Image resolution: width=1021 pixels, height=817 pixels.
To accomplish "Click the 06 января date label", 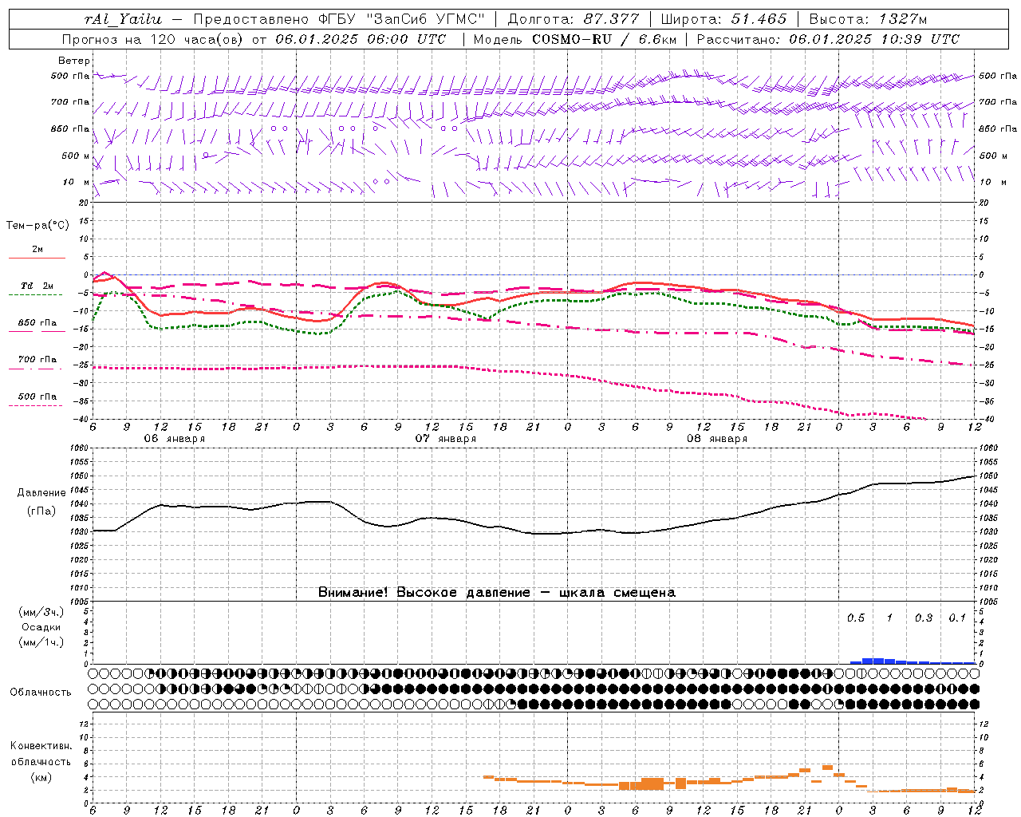I will 174,439.
